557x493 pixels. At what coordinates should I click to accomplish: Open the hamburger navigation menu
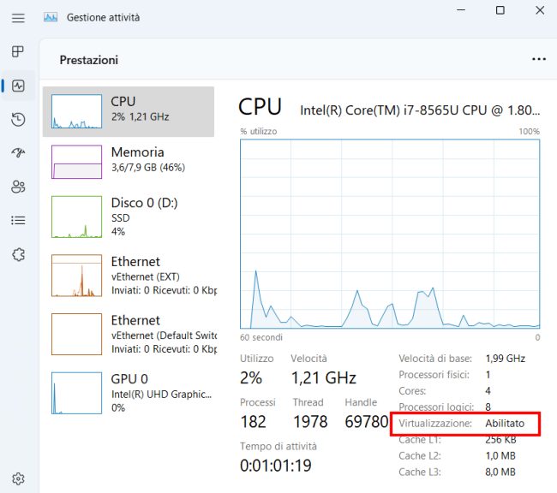point(18,18)
